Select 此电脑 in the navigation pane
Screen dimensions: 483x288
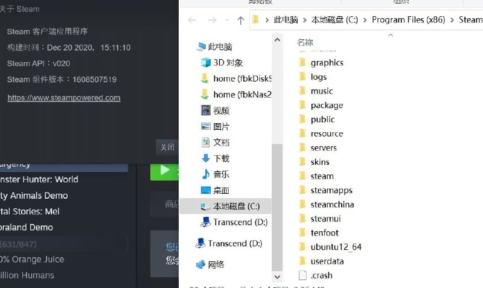tap(220, 47)
